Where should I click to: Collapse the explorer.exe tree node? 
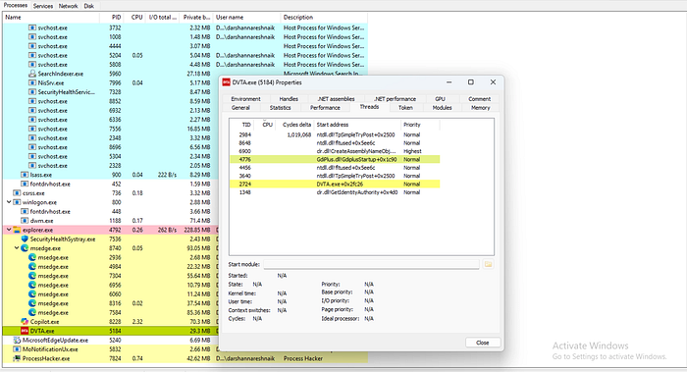(9, 230)
